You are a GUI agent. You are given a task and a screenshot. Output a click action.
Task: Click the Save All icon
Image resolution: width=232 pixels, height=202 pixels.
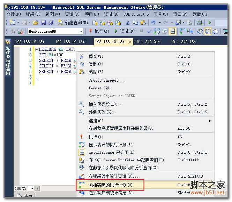click(x=51, y=23)
